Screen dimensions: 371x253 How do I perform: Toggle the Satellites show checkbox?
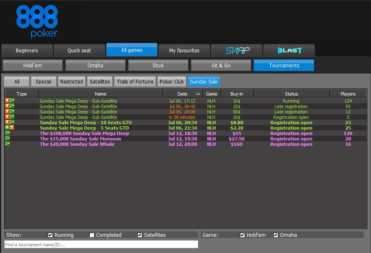(x=140, y=235)
